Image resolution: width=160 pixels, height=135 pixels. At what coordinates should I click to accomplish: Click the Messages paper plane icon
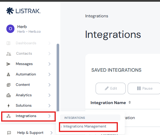[8, 64]
